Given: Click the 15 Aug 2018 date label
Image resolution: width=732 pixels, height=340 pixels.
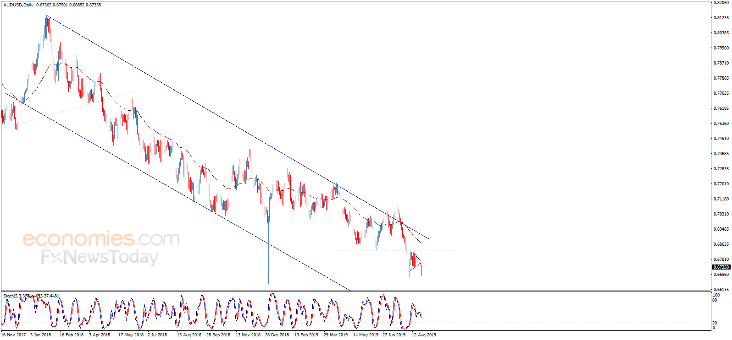Looking at the screenshot, I should (189, 335).
